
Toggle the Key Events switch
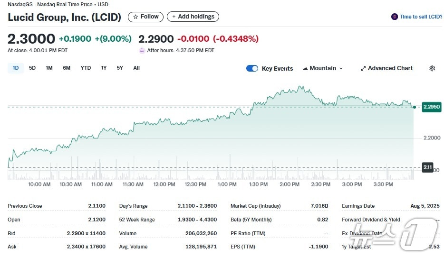(252, 68)
